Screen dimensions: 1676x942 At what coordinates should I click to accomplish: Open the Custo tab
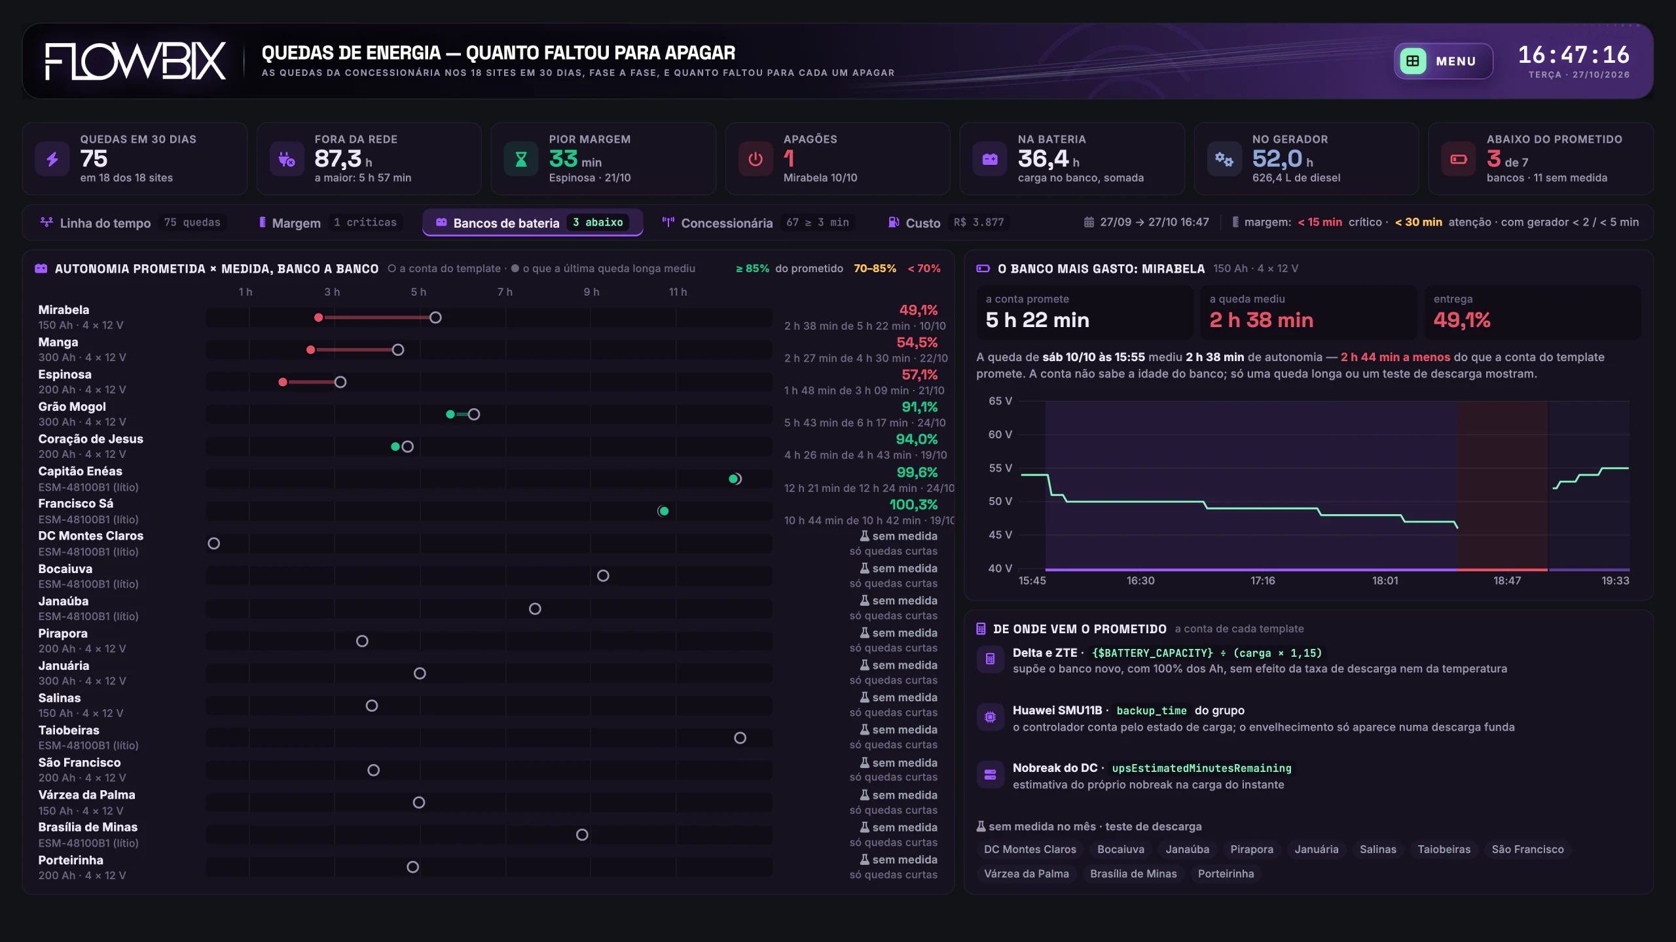[949, 222]
